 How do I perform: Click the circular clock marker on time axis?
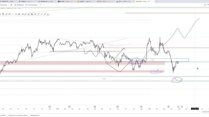[178, 107]
